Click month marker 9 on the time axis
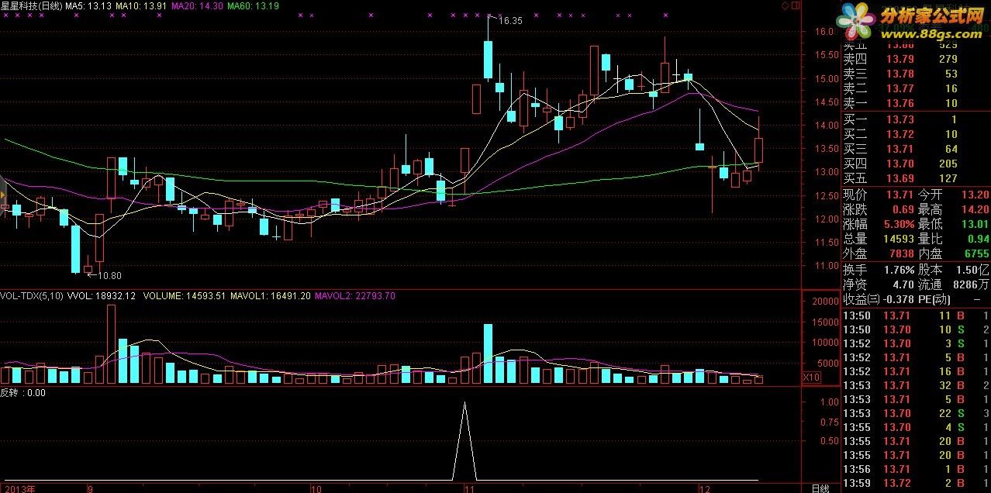 [91, 488]
